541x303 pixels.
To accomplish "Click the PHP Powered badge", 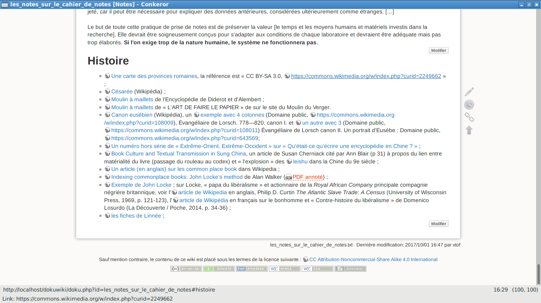I will 251,269.
